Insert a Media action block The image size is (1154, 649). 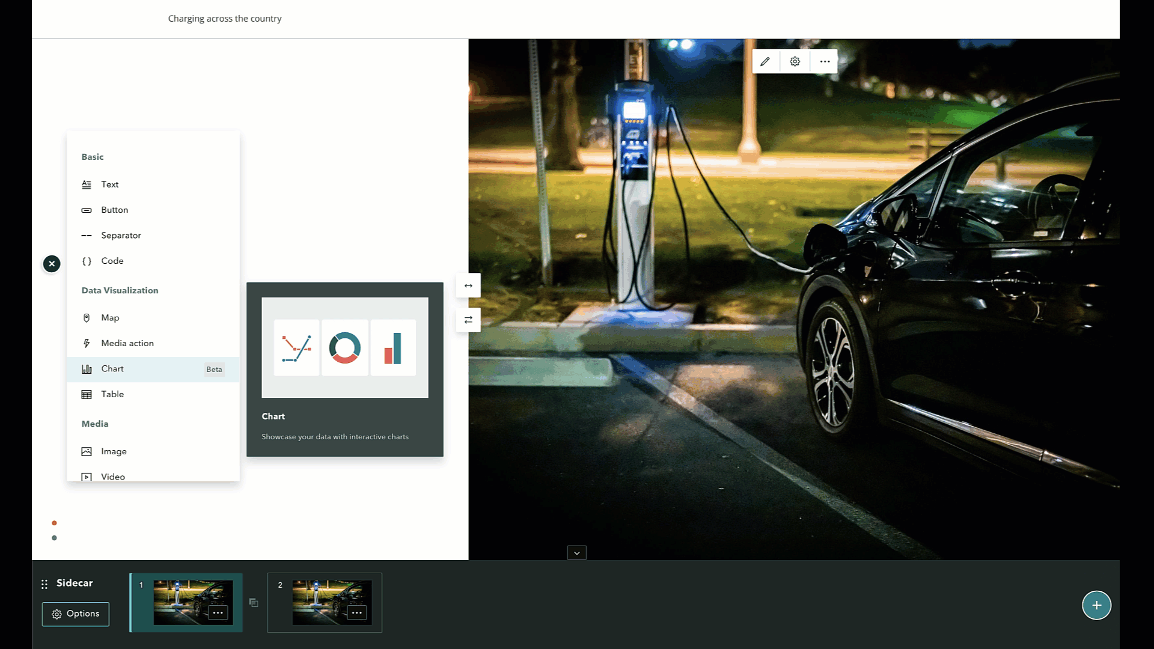[127, 343]
